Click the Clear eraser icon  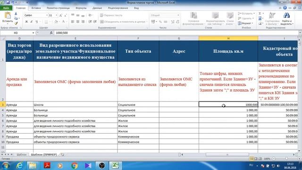pos(260,23)
